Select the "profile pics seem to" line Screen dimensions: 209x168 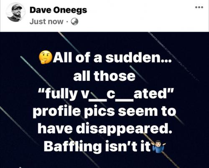point(104,112)
